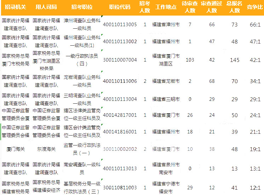The width and height of the screenshot is (264, 195).
Task: Select the 待审查人数 column header
Action: 190,7
